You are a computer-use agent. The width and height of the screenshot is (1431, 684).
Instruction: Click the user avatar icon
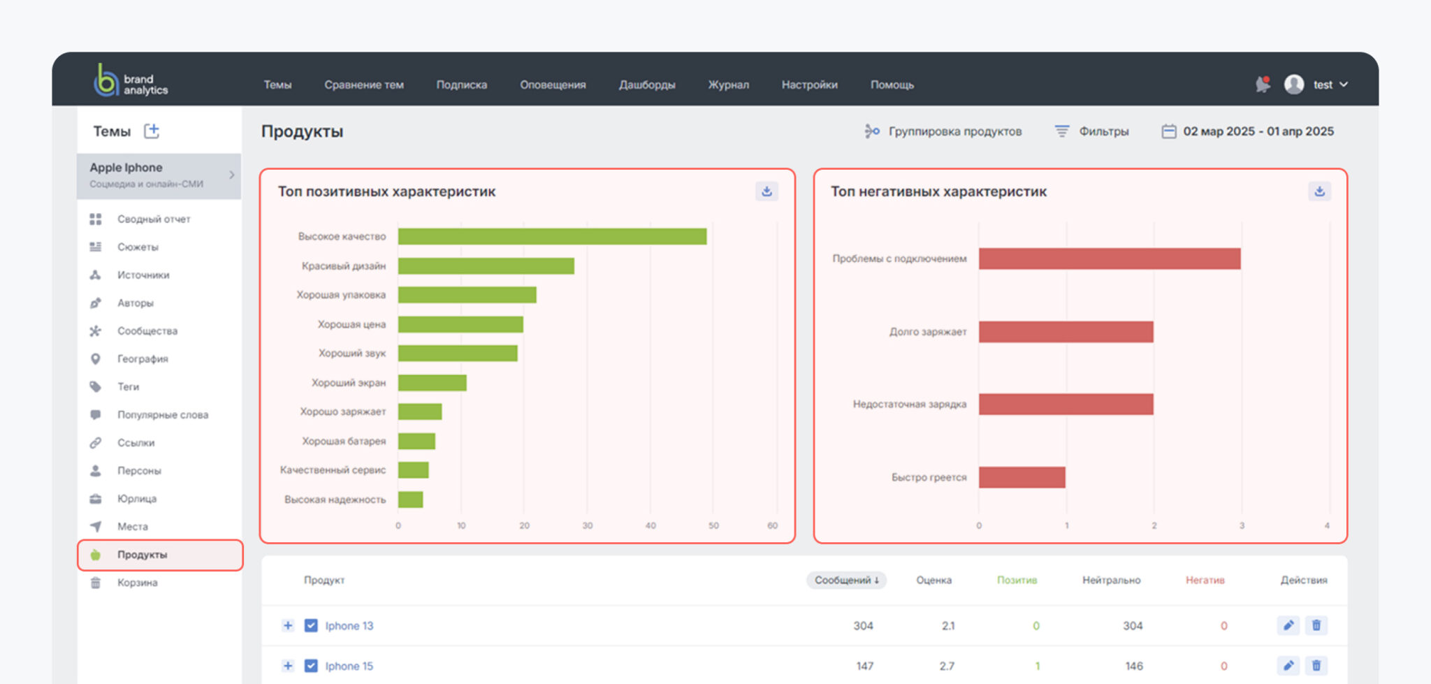pos(1294,85)
